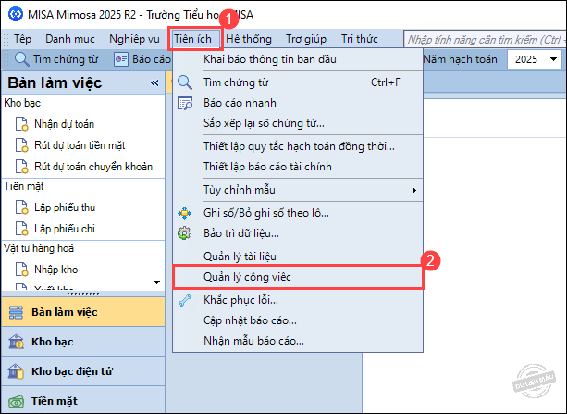Click document icon beside Lập phiếu chi
Image resolution: width=567 pixels, height=414 pixels.
point(21,229)
